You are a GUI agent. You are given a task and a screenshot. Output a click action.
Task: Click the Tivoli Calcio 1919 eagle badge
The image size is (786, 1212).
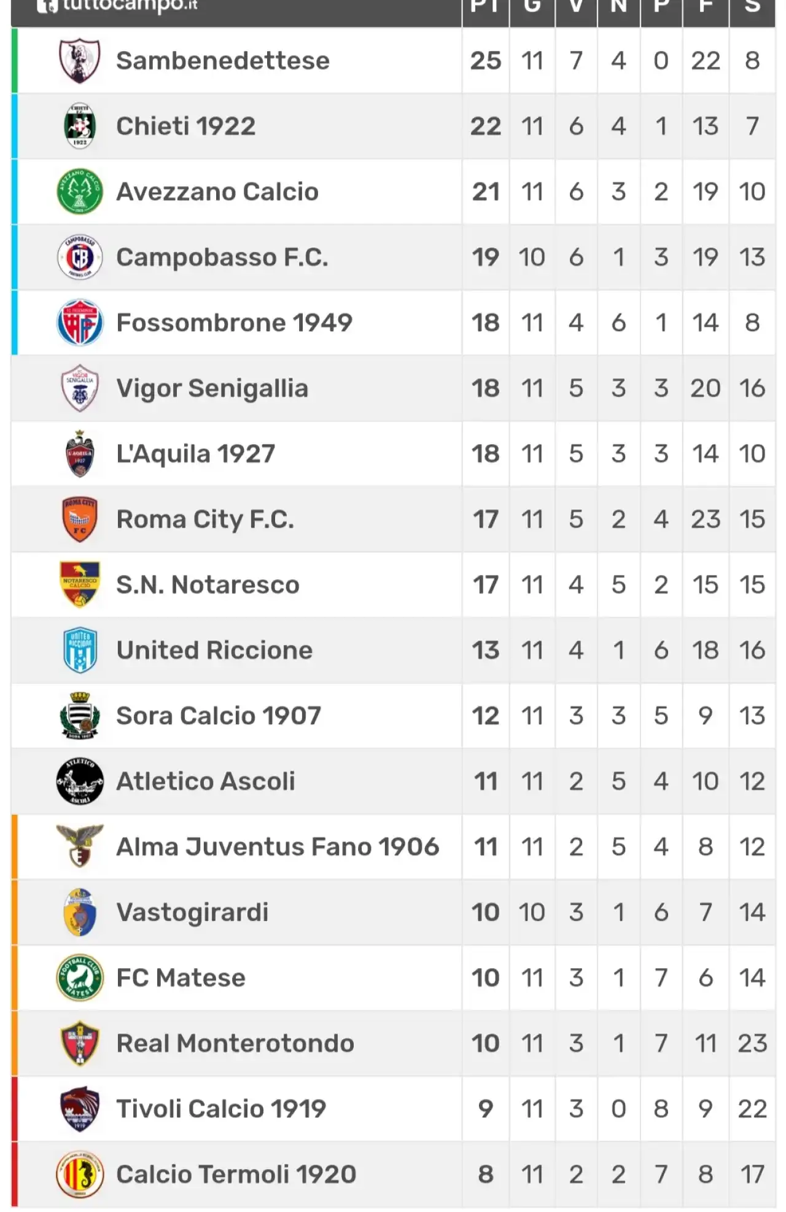coord(80,1109)
